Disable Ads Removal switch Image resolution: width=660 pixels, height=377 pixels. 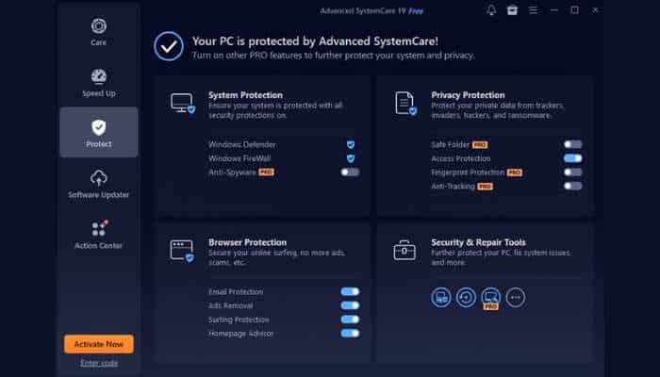[350, 305]
